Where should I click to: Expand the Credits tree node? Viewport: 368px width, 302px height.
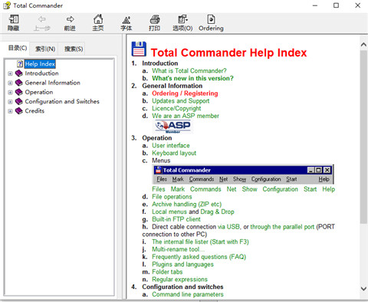pos(10,111)
